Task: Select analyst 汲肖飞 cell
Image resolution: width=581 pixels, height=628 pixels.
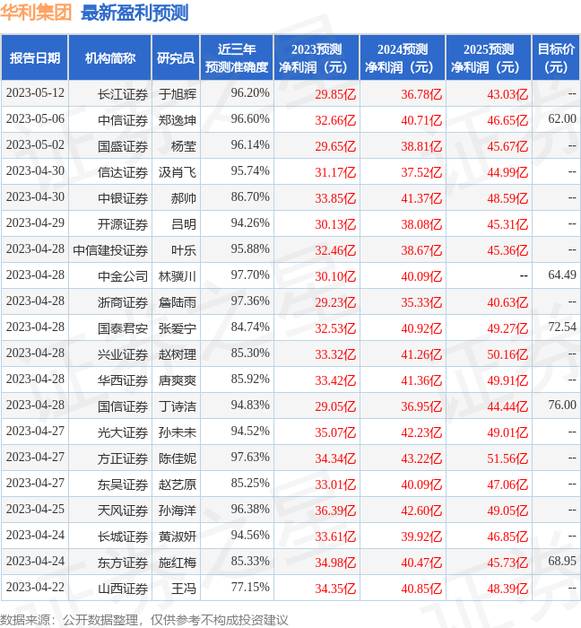Action: point(178,172)
